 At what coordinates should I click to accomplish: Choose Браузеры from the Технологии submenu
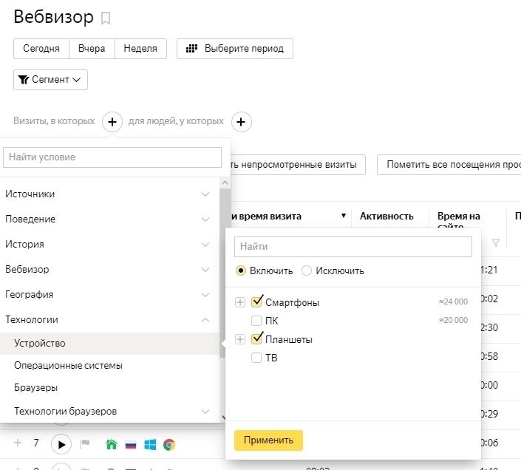[x=35, y=387]
